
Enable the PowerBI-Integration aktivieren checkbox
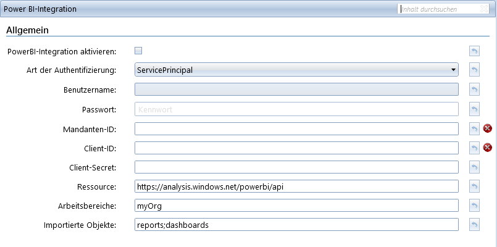138,51
